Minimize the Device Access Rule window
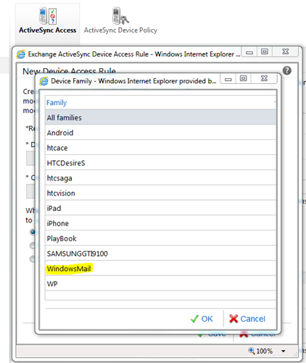 (249, 52)
